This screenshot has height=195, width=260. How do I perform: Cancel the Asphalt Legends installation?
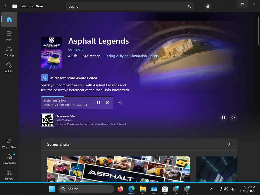tap(107, 103)
